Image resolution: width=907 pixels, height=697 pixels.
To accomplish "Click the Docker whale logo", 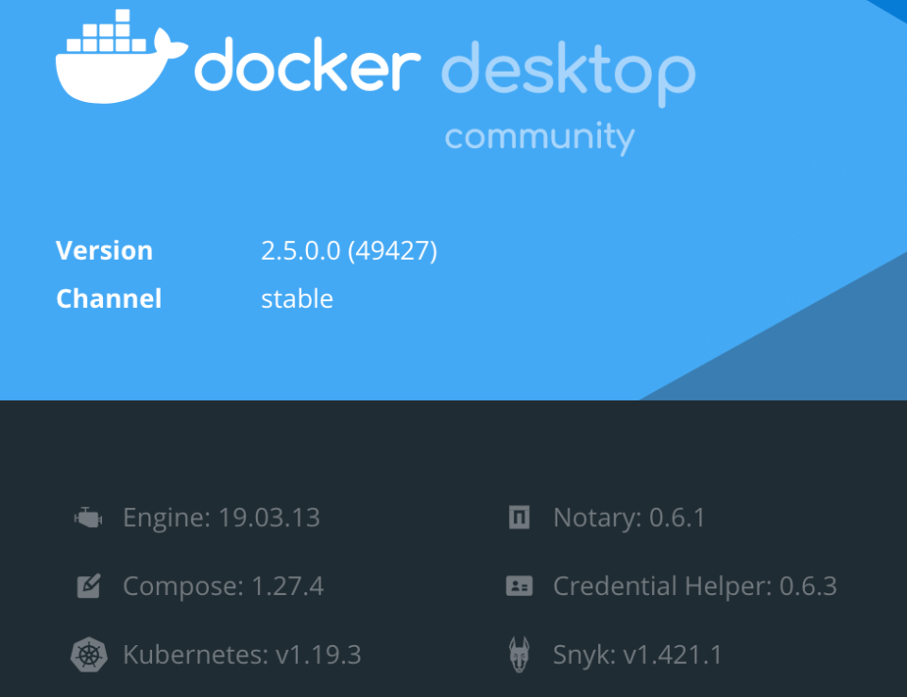I will coord(122,57).
